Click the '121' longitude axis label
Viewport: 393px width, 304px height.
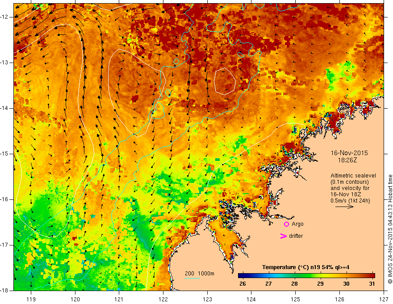(119, 299)
